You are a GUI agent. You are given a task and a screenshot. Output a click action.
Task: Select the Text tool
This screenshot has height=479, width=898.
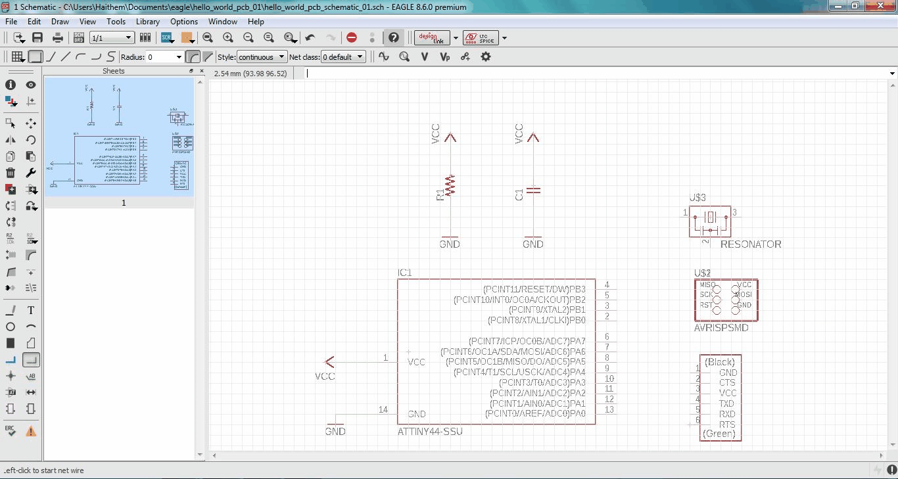[x=31, y=310]
